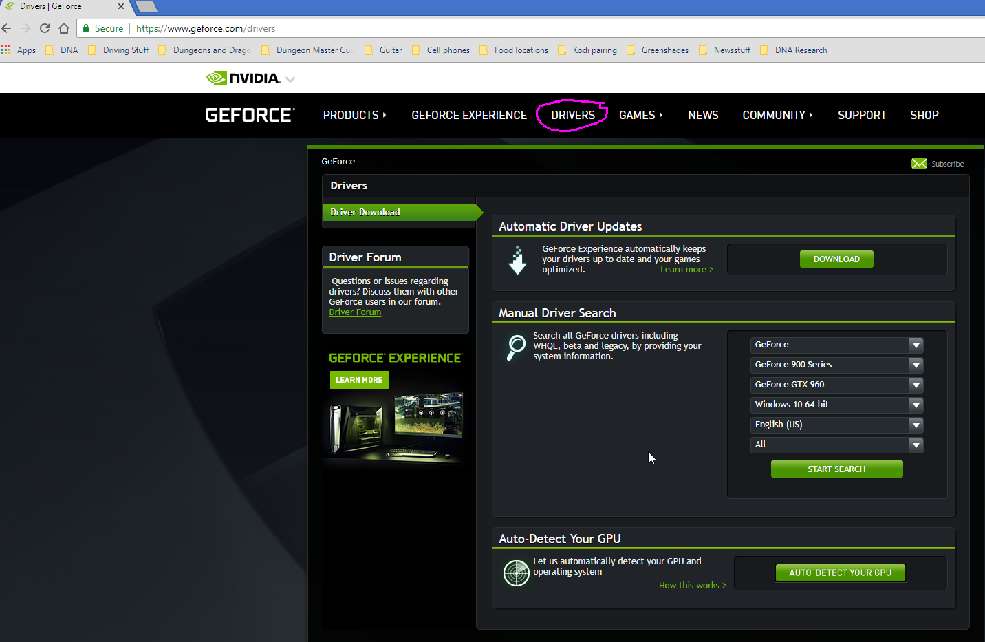This screenshot has height=642, width=985.
Task: Select the Driver Download sidebar tab
Action: [402, 212]
